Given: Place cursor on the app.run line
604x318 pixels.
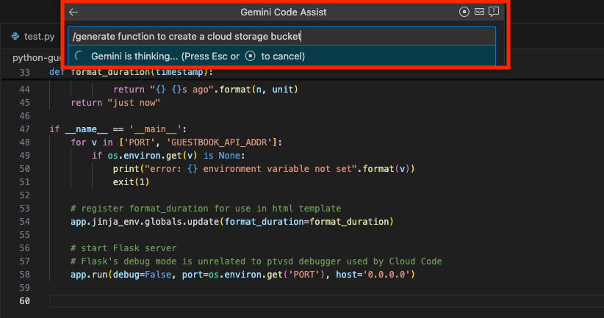Looking at the screenshot, I should click(242, 275).
